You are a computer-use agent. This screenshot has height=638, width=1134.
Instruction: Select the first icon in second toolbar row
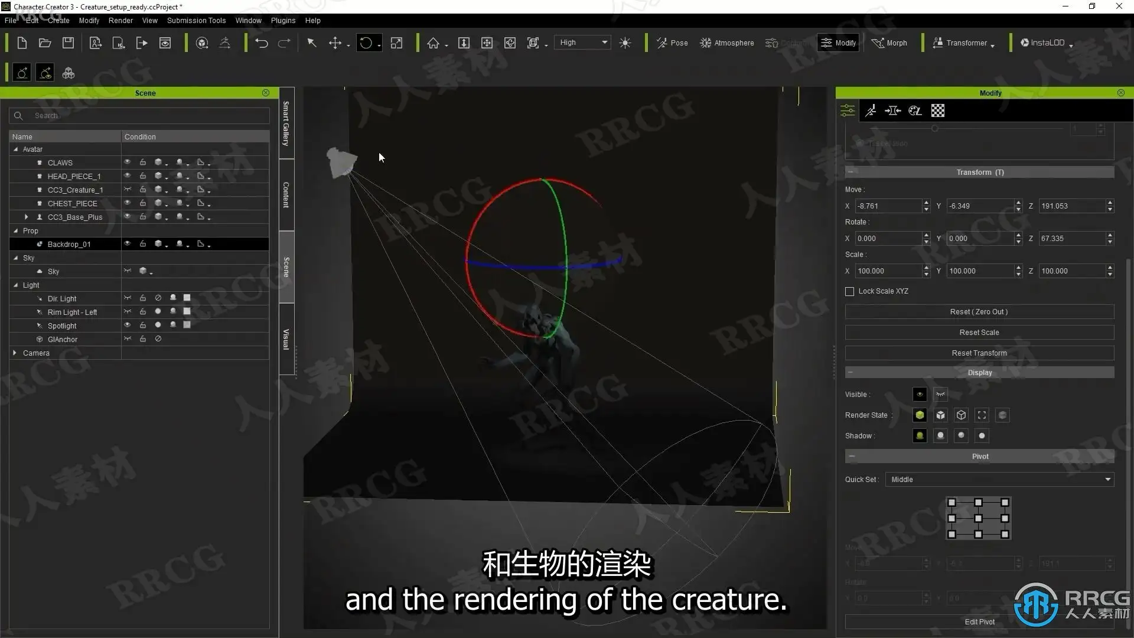(22, 73)
